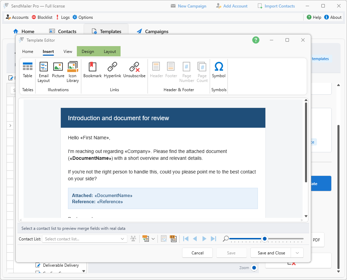Adjust the preview zoom slider

click(265, 239)
